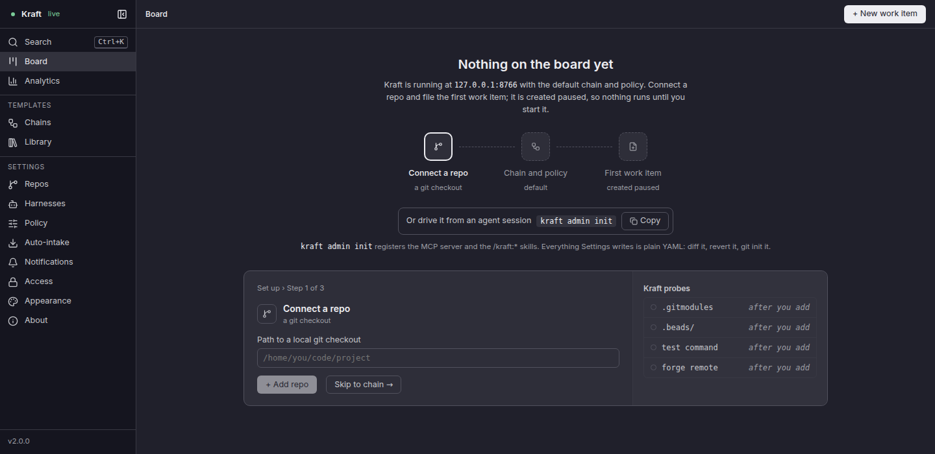Click the About info icon
Viewport: 935px width, 454px height.
(12, 320)
